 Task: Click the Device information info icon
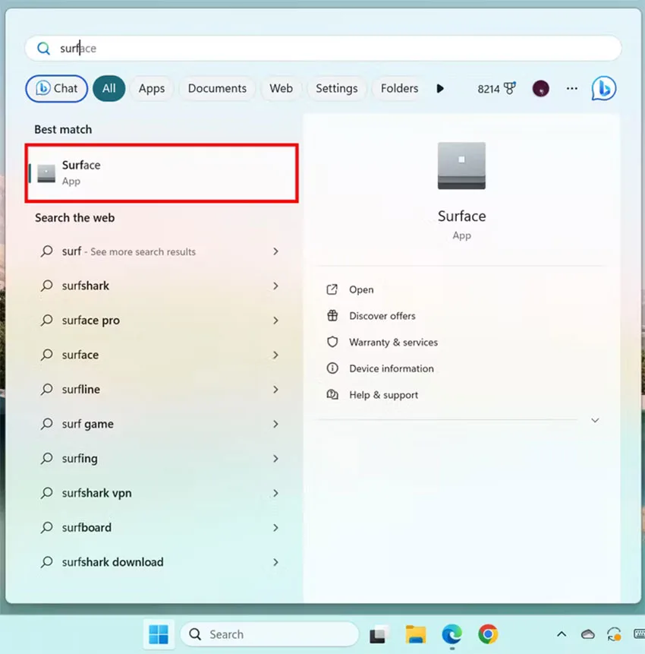tap(332, 368)
